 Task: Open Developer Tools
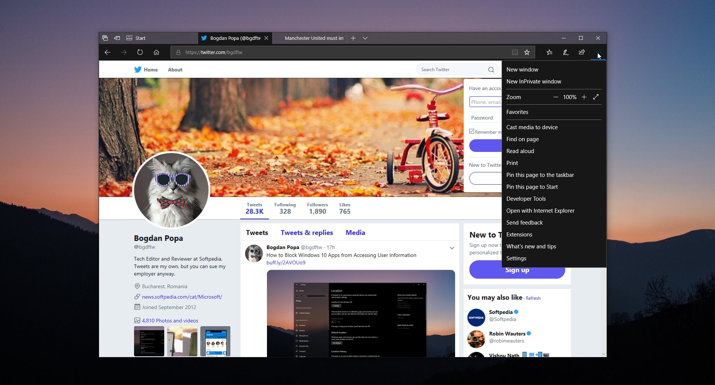[x=554, y=199]
